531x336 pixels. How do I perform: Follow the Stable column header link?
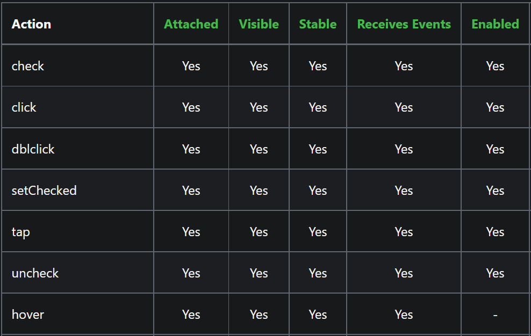point(318,24)
